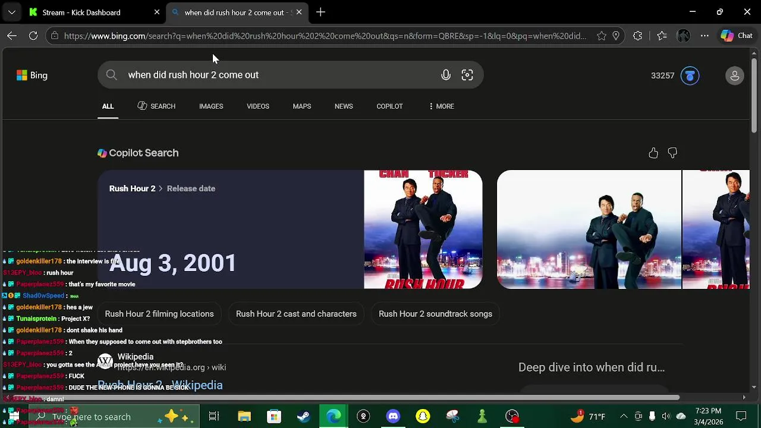Open weather widget showing 71°F
Screen dimensions: 761x428
tap(587, 417)
